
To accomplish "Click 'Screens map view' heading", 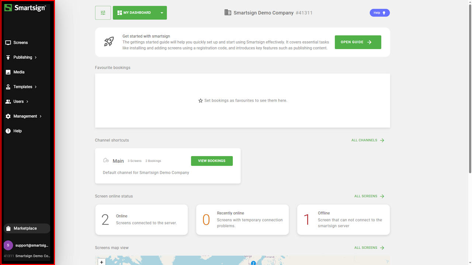I will [112, 248].
